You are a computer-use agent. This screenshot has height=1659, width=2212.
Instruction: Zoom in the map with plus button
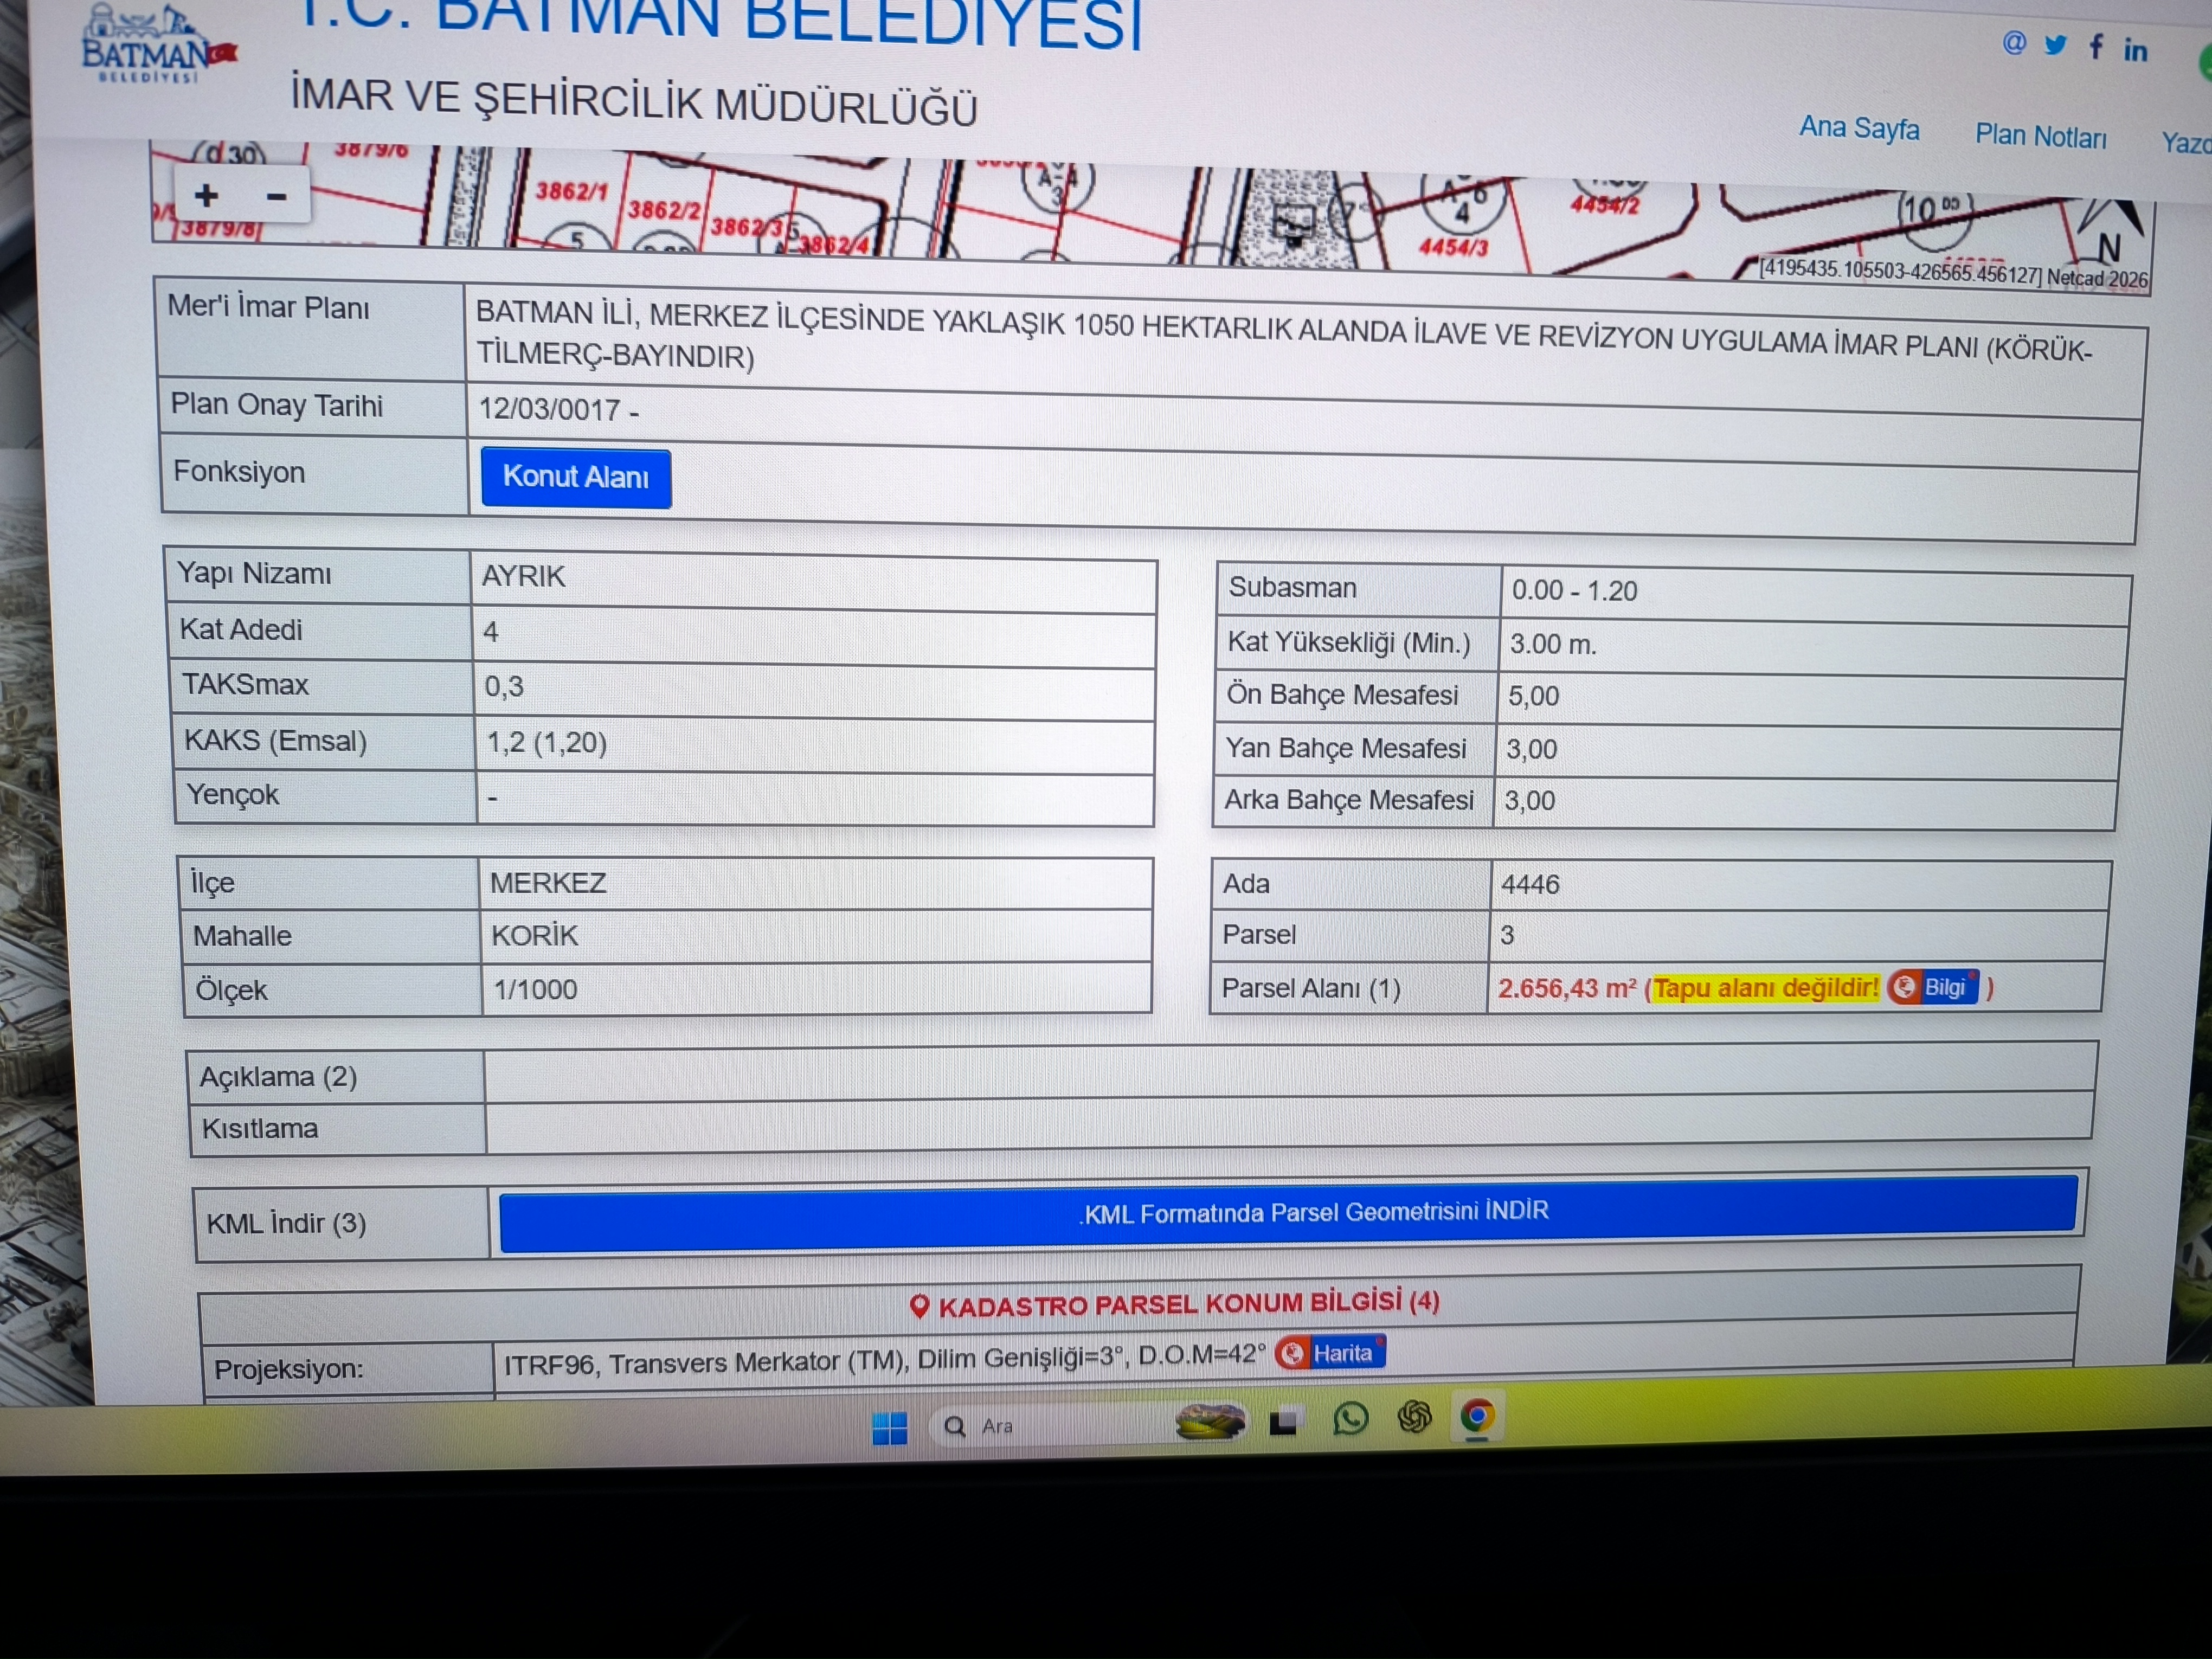pos(207,195)
